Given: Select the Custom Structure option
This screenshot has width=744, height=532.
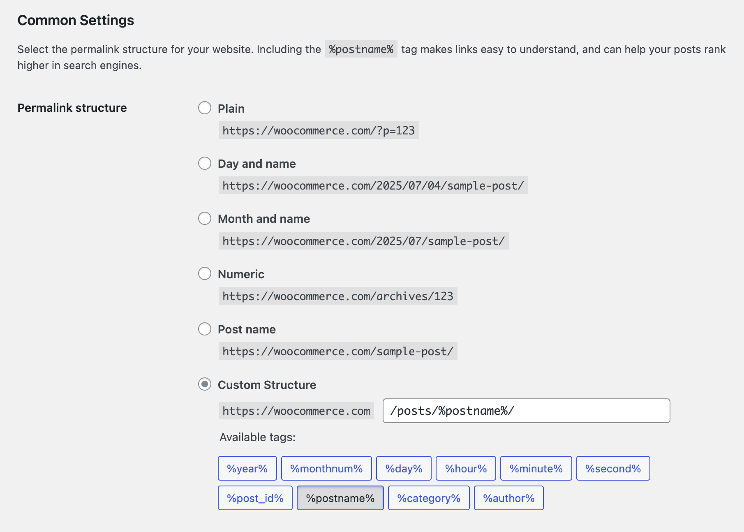Looking at the screenshot, I should pos(204,384).
